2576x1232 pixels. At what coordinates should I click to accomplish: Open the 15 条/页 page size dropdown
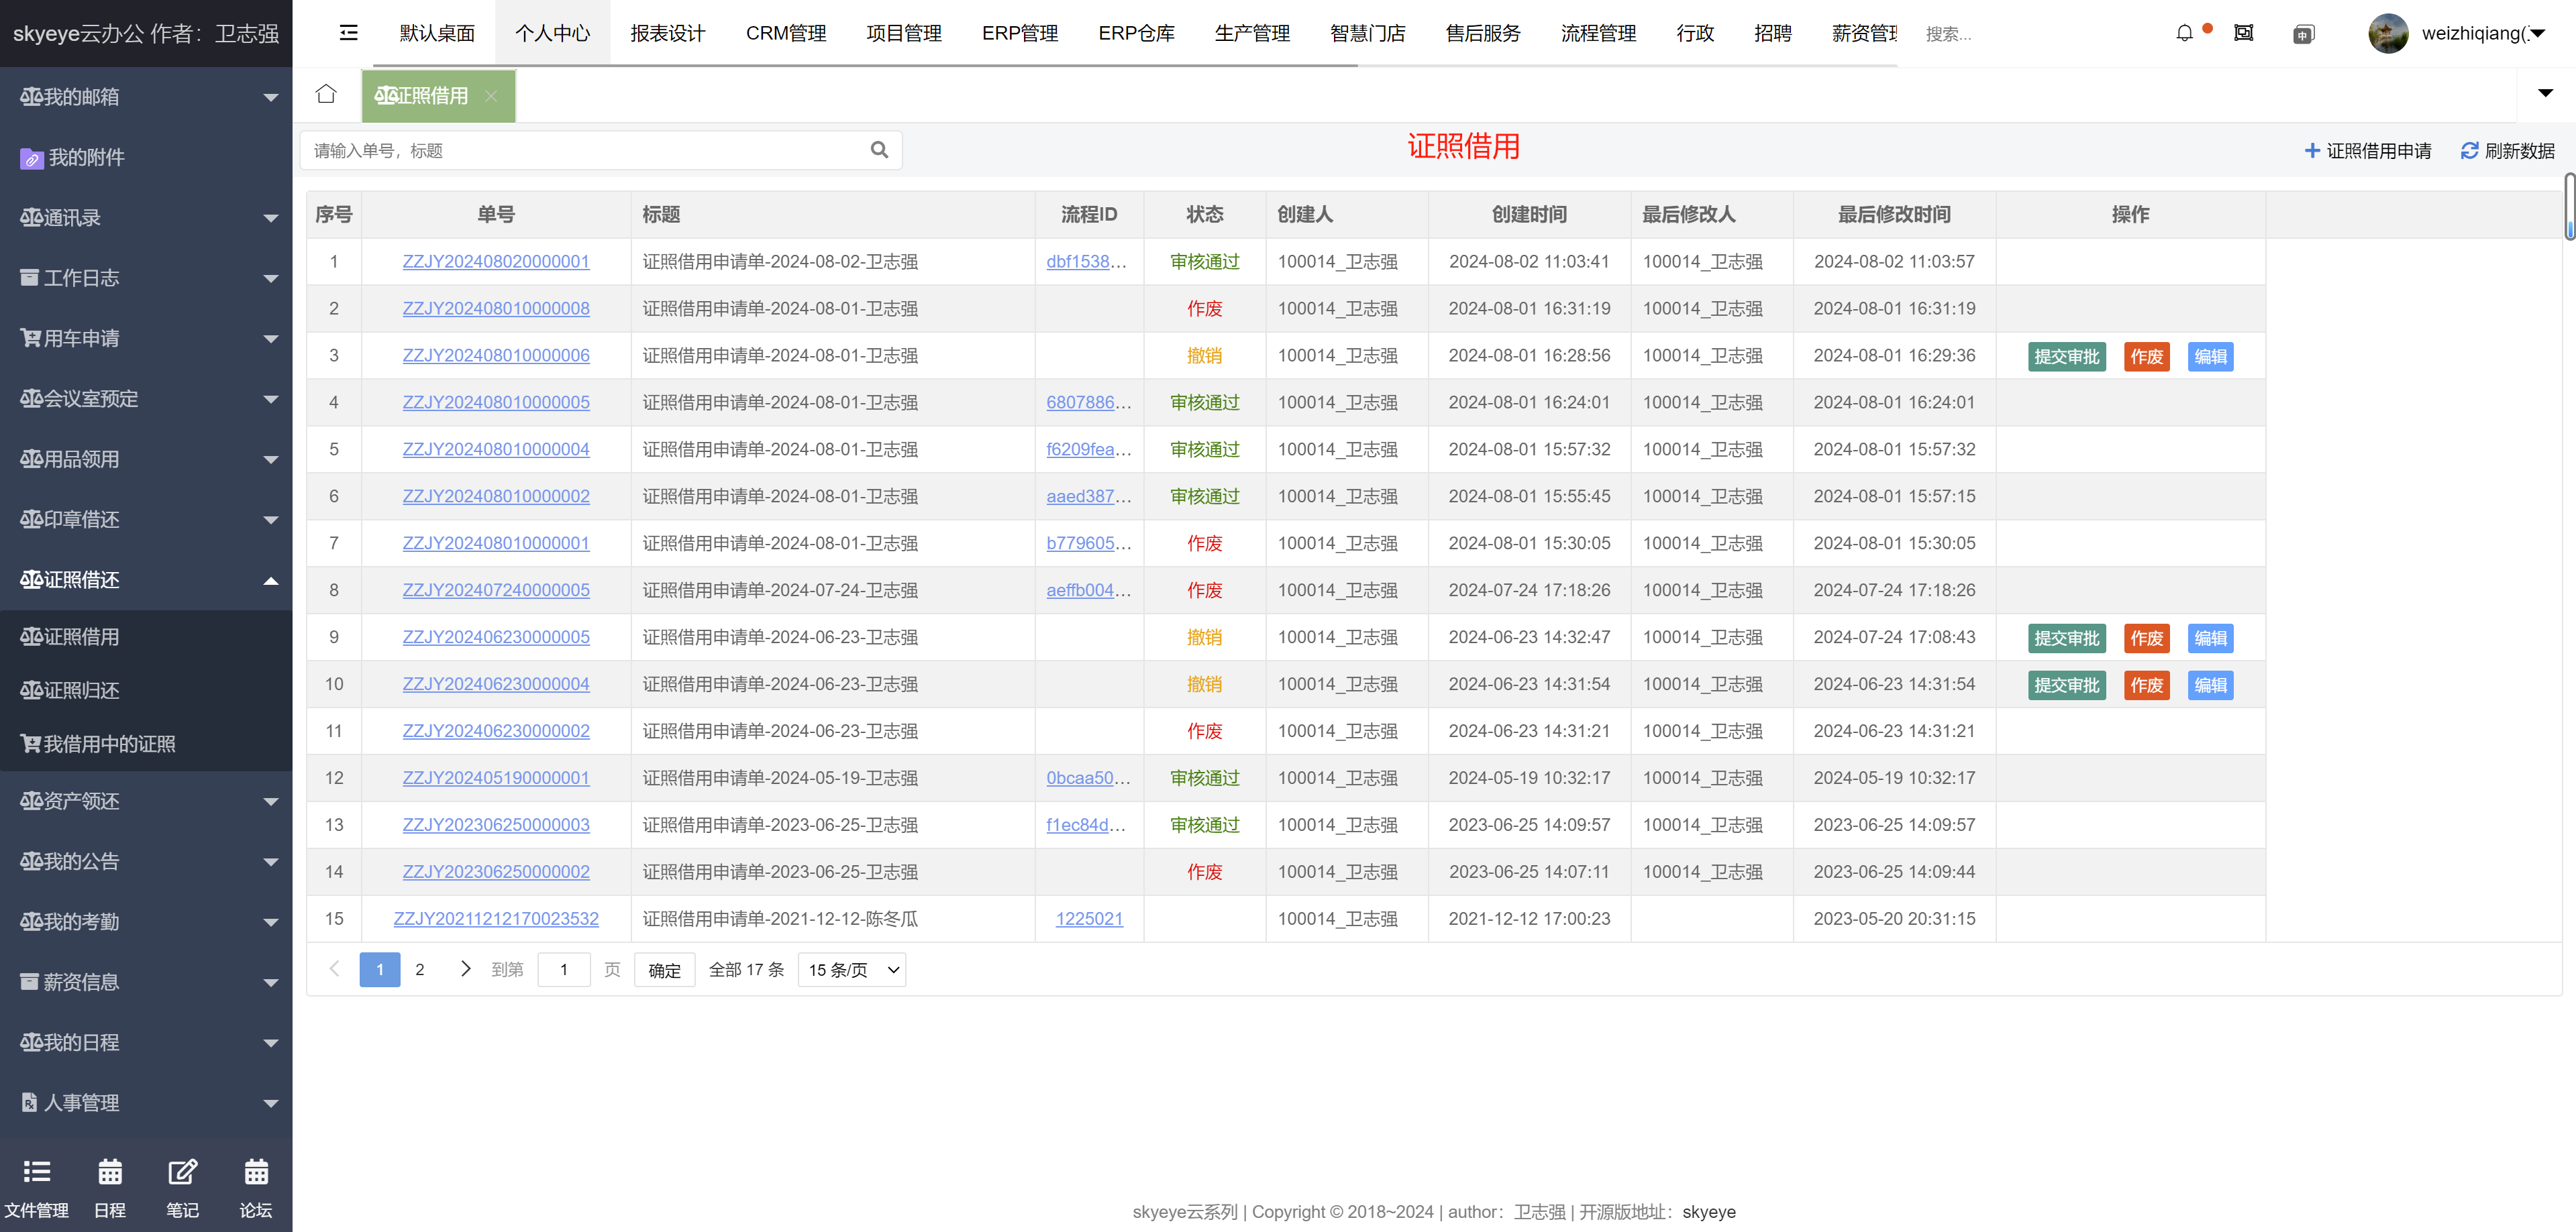[x=852, y=970]
